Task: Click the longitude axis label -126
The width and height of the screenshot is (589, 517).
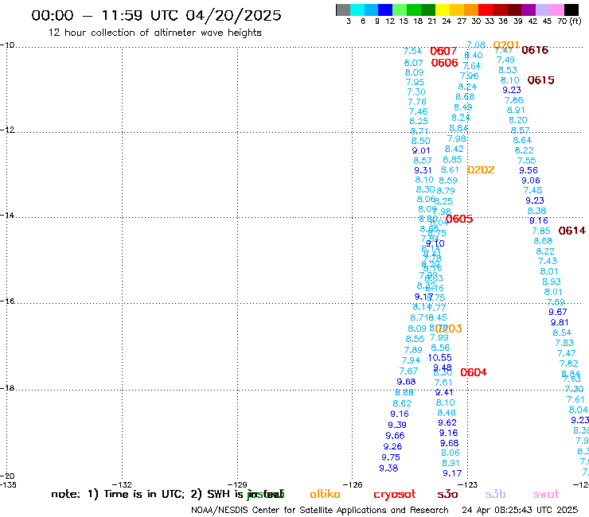Action: click(x=353, y=485)
